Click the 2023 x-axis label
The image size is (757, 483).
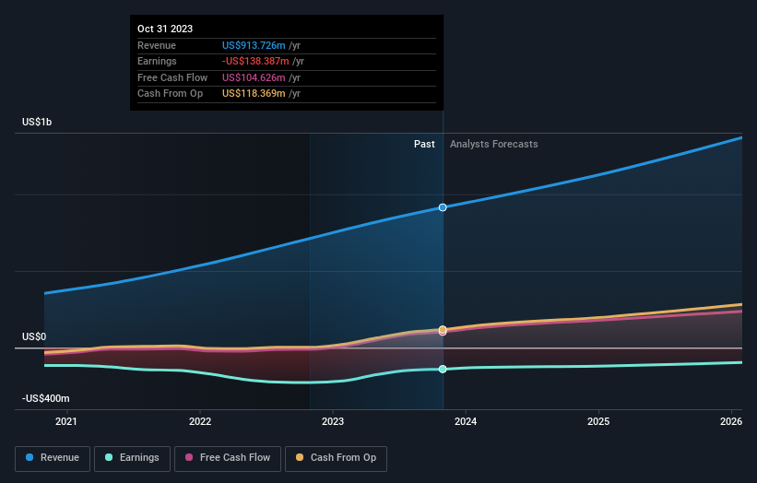pyautogui.click(x=333, y=421)
